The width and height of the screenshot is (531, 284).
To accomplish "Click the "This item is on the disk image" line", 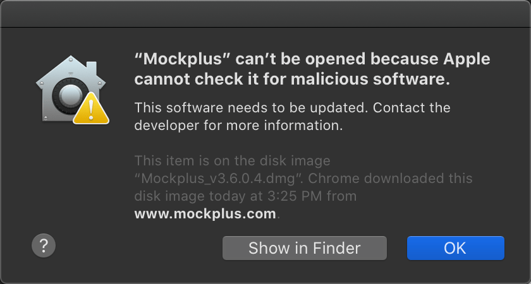I will 233,160.
